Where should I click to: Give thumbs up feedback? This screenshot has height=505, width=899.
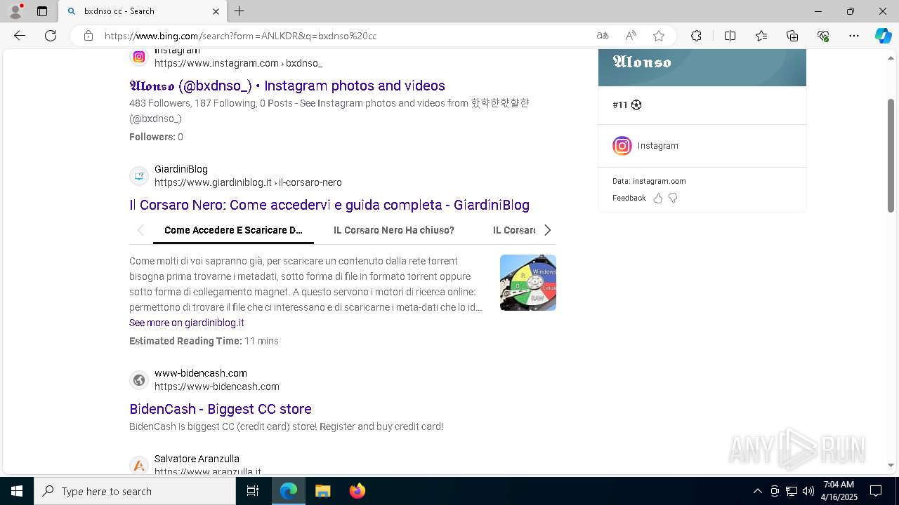[658, 198]
